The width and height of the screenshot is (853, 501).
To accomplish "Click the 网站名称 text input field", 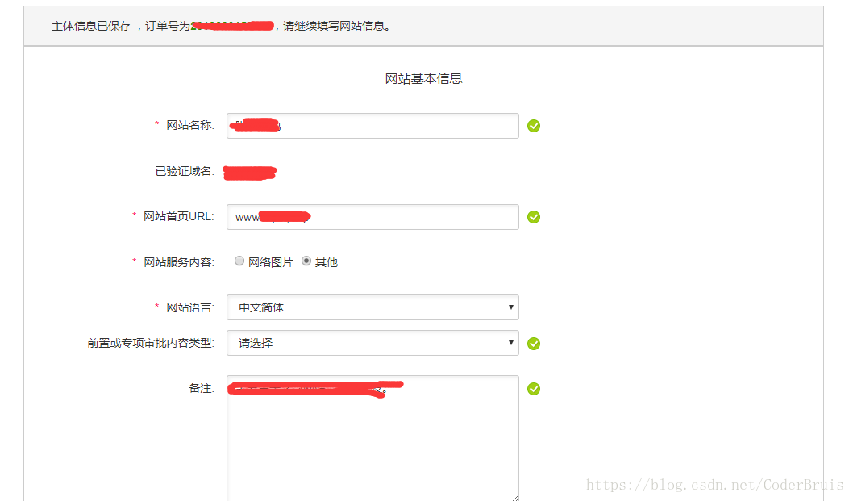I will click(372, 126).
